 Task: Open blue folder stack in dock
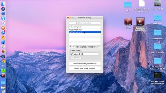click(x=3, y=82)
